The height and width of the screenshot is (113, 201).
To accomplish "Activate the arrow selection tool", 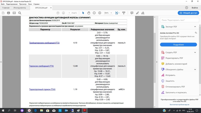I will [x=83, y=13].
